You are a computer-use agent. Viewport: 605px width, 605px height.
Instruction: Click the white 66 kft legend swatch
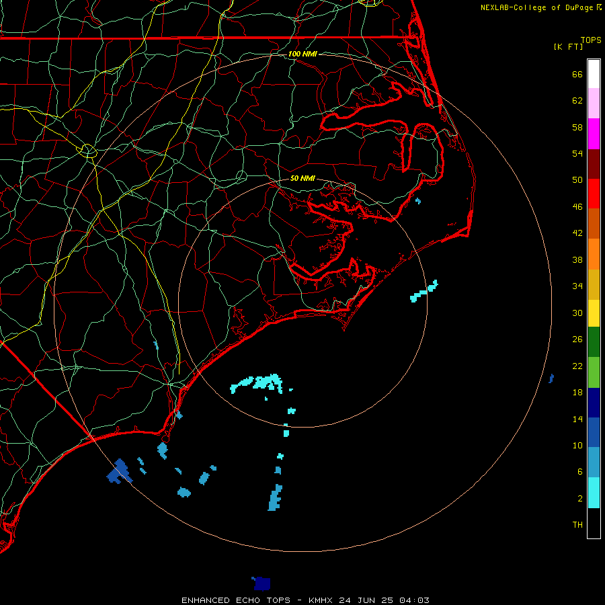click(x=594, y=74)
